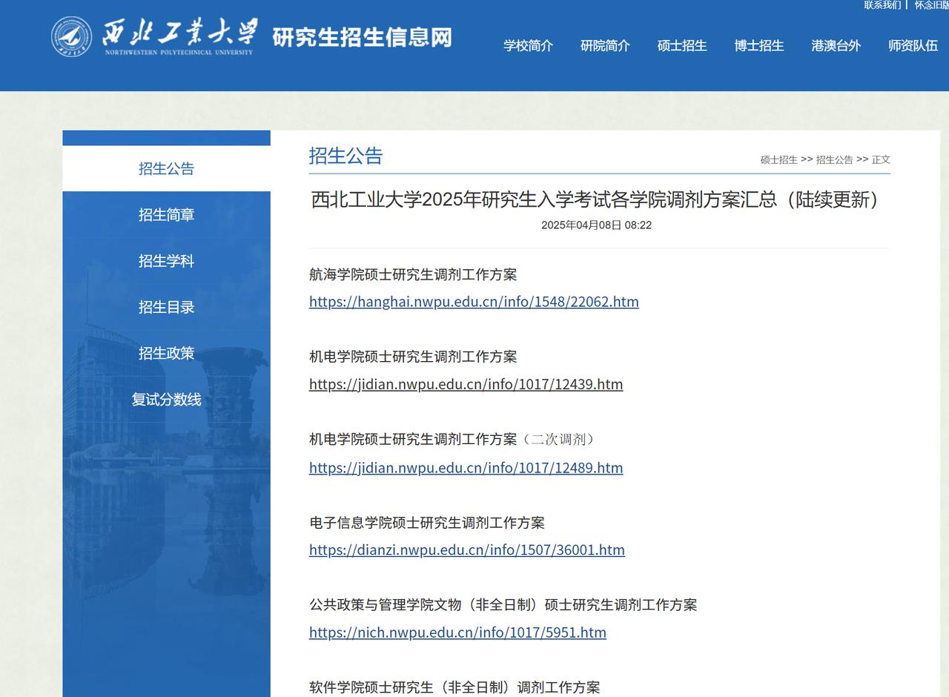Screen dimensions: 949x697
Task: Click the 联系我们 link at top
Action: click(x=882, y=5)
